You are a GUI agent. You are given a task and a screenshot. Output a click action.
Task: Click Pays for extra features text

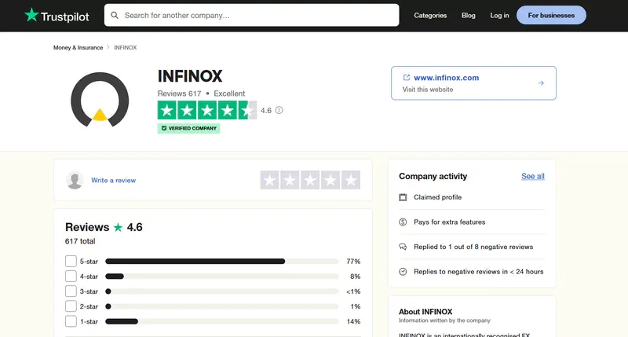(x=449, y=222)
